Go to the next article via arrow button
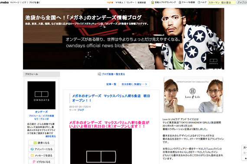The width and height of the screenshot is (247, 164). click(x=134, y=84)
